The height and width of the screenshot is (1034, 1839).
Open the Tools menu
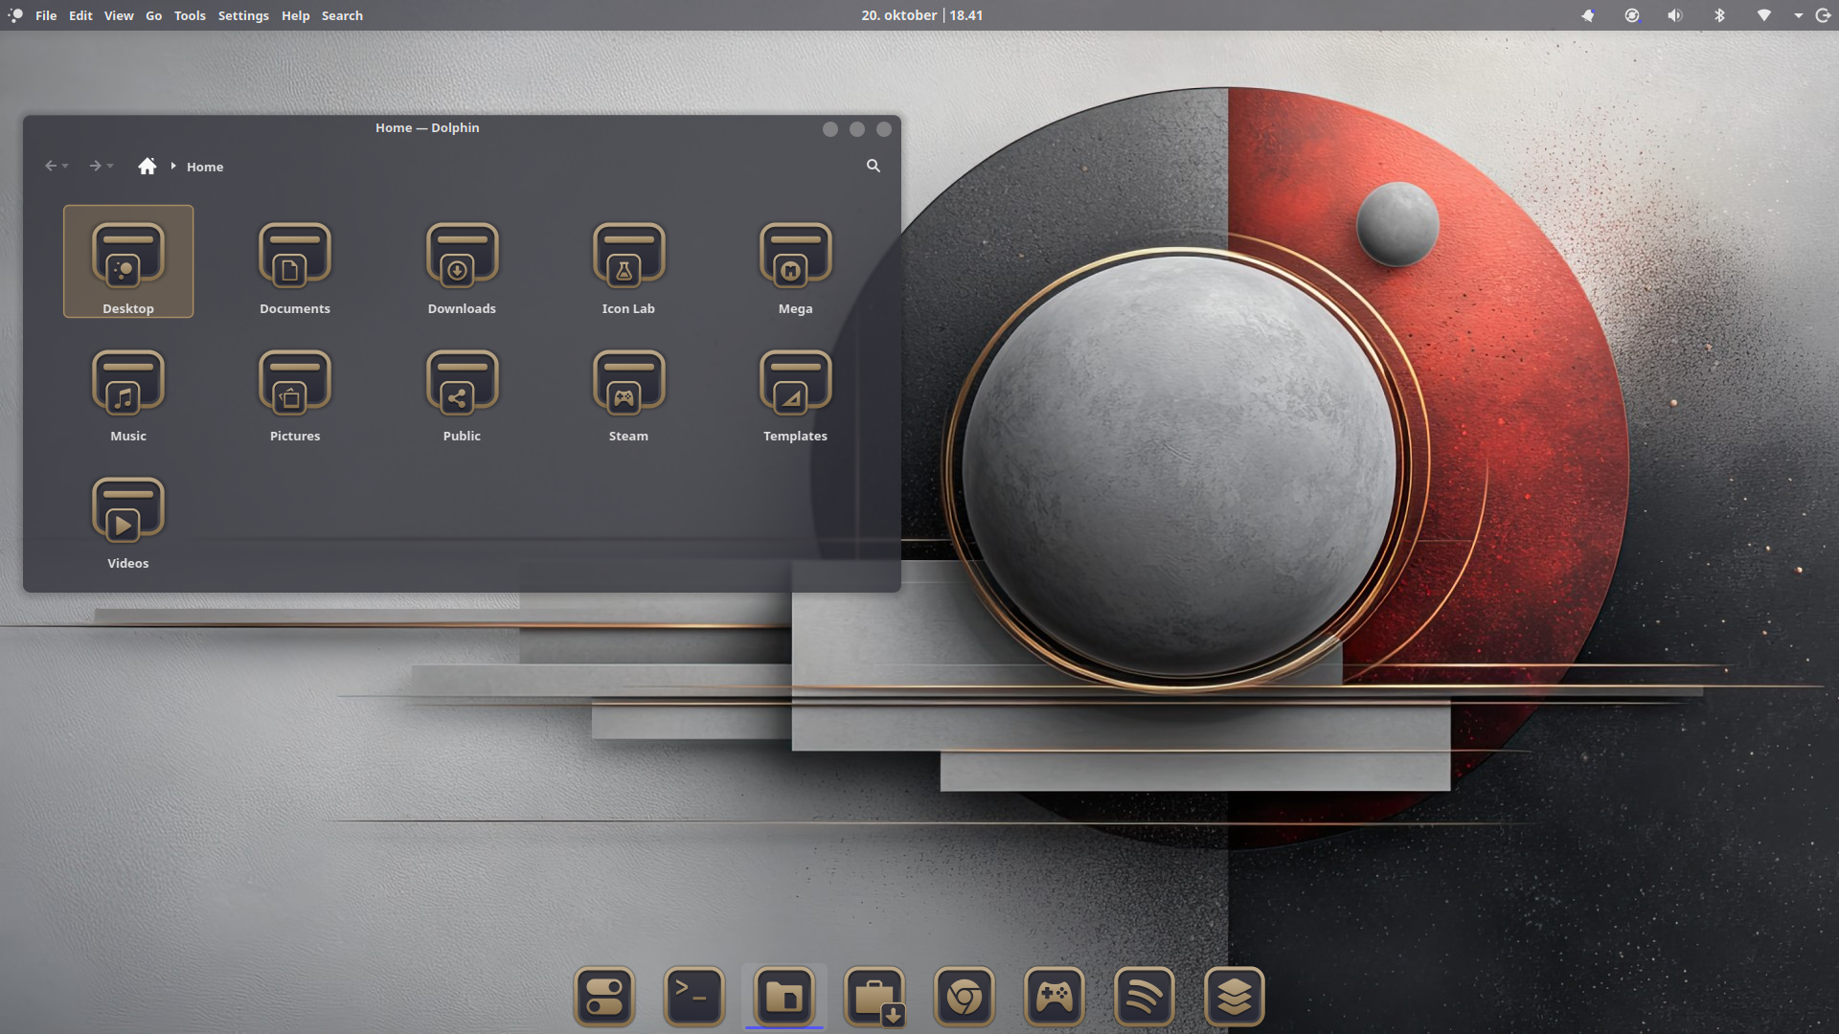(x=190, y=15)
